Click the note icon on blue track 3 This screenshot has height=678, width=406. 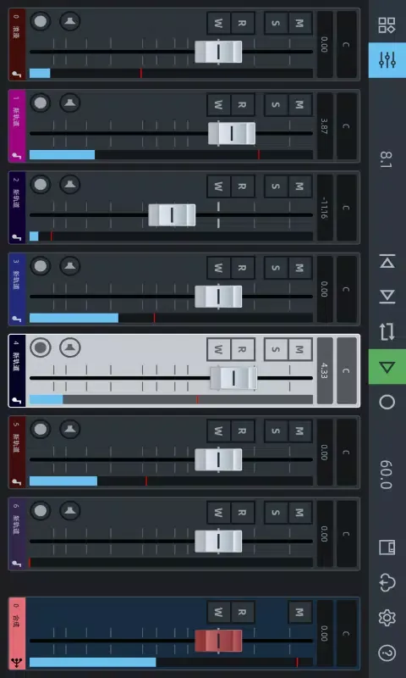[16, 320]
